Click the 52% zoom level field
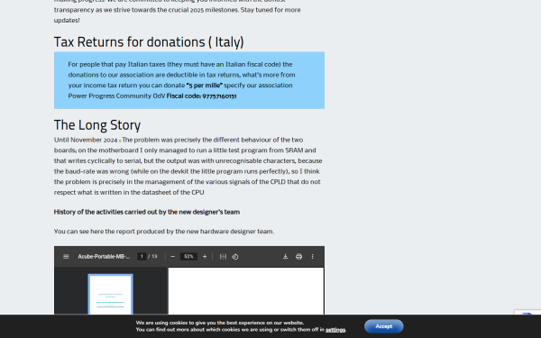The image size is (541, 338). pos(188,257)
